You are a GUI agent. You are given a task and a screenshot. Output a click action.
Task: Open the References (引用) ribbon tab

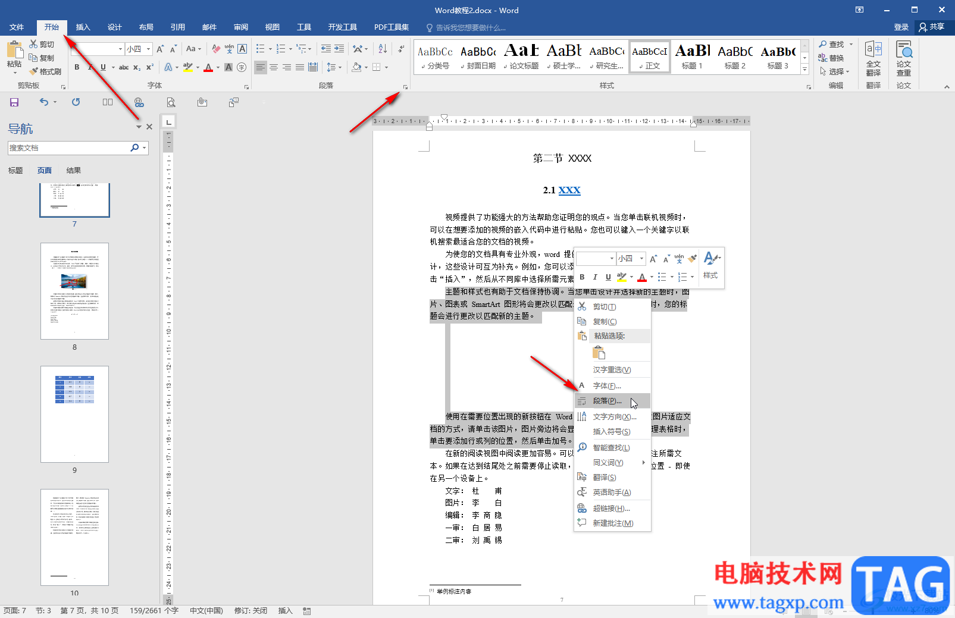pyautogui.click(x=177, y=27)
